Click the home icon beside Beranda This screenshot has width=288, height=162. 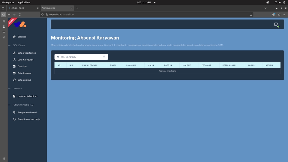click(14, 37)
